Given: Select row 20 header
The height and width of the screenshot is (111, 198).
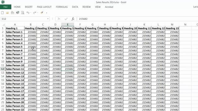Looking at the screenshot, I should pyautogui.click(x=3, y=99).
